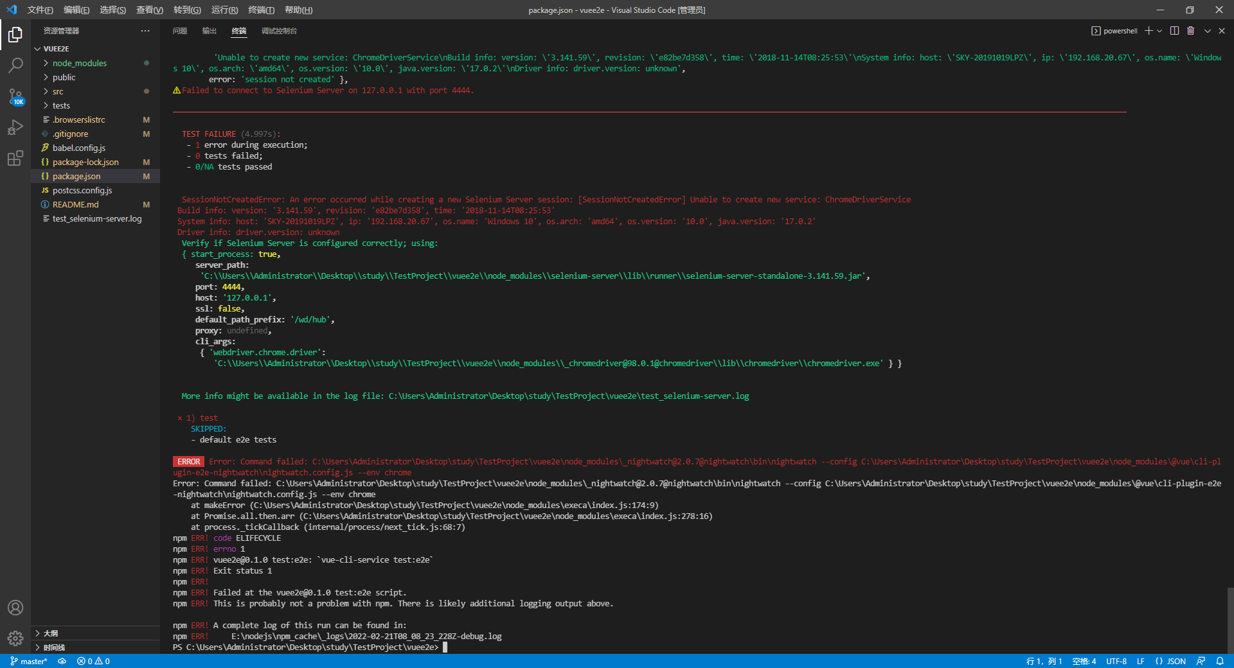Open the 查看(V) menu
Screen dimensions: 1234x668
(x=150, y=10)
